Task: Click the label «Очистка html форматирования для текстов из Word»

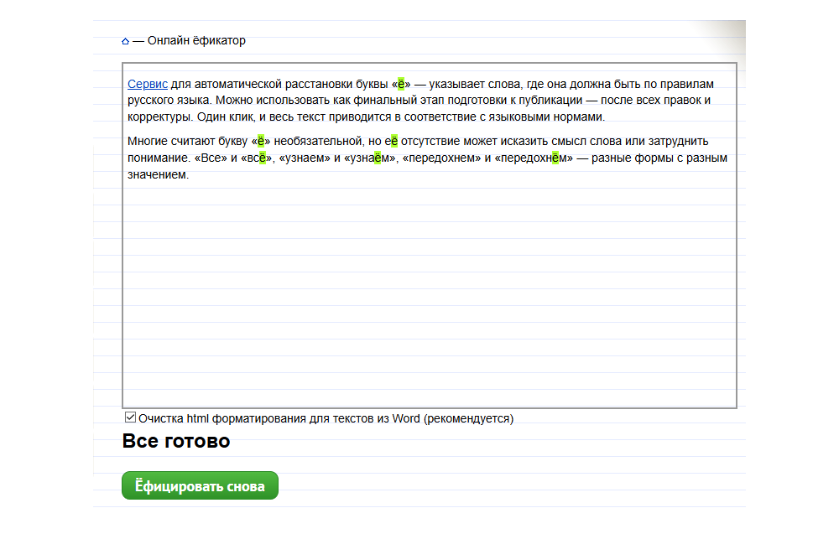Action: [x=326, y=418]
